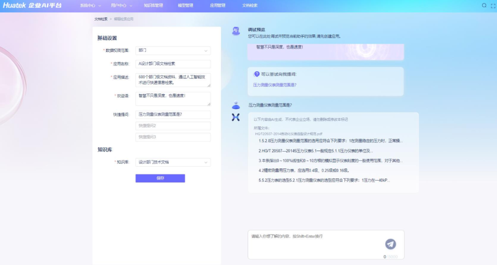Click the 快捷提问3 input field
Image resolution: width=497 pixels, height=265 pixels.
(x=173, y=137)
